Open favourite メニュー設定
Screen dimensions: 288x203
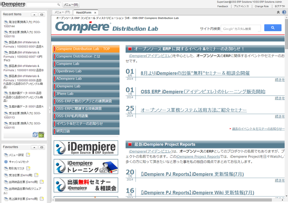pyautogui.click(x=16, y=155)
